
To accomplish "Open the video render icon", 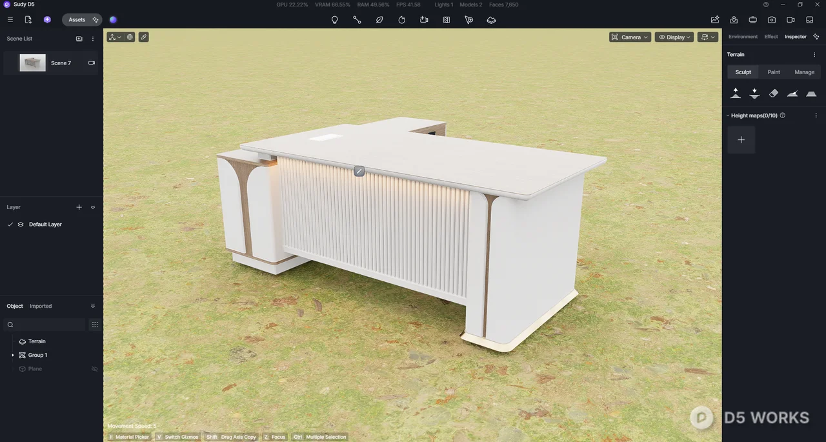I will tap(791, 20).
